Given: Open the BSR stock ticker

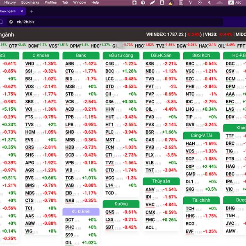Looking at the screenshot, I should coord(150,132).
